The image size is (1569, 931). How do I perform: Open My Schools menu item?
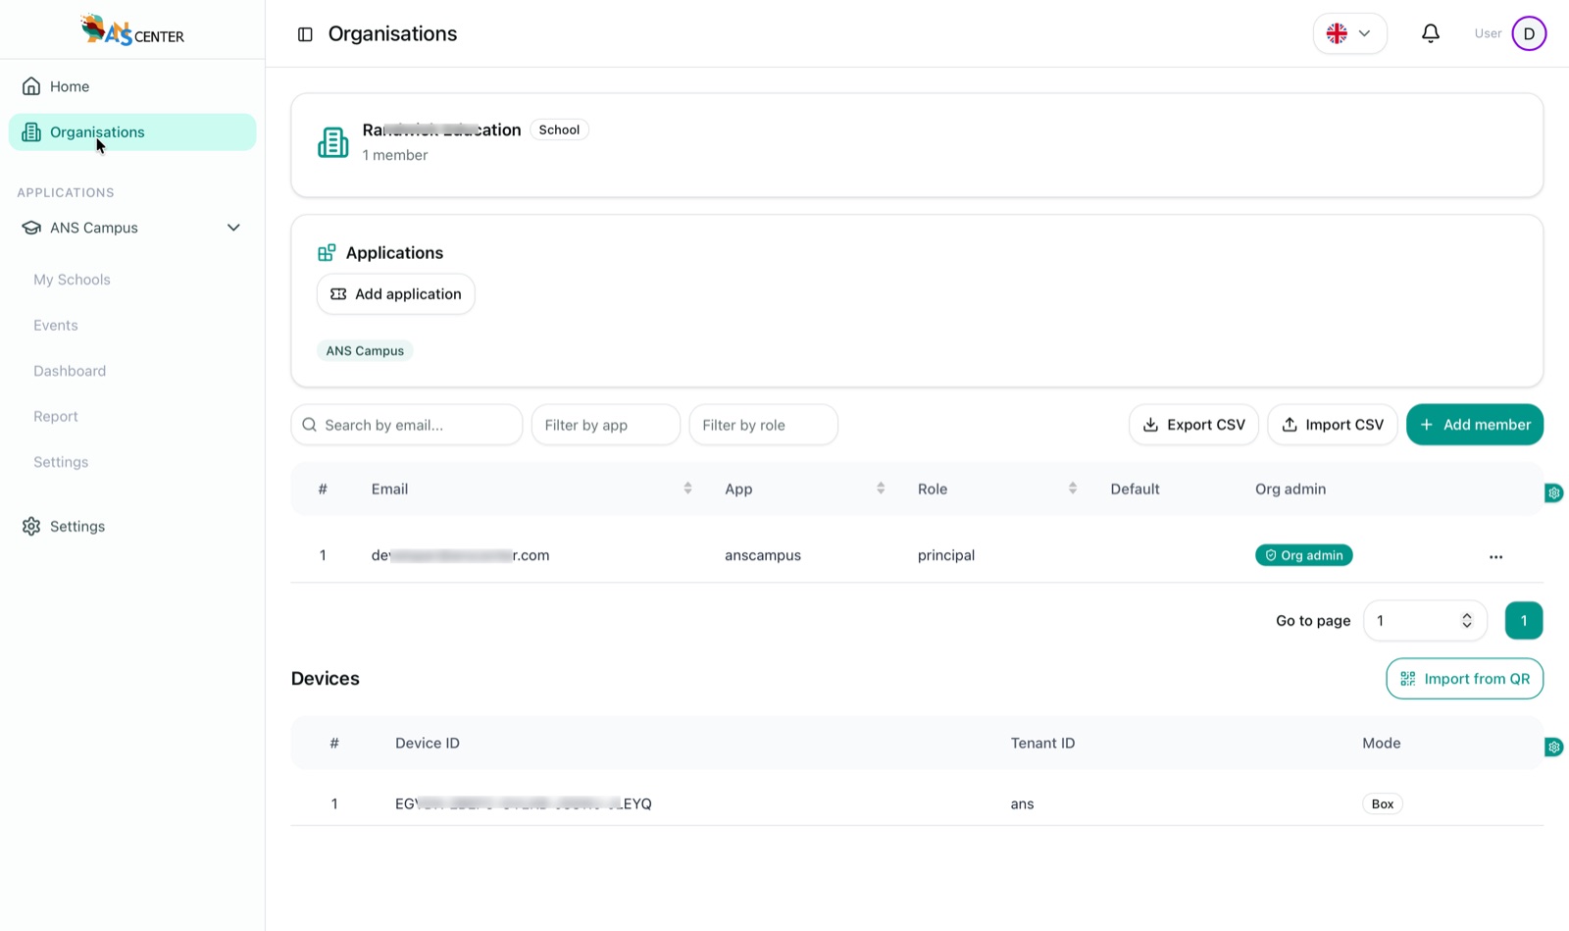(72, 280)
